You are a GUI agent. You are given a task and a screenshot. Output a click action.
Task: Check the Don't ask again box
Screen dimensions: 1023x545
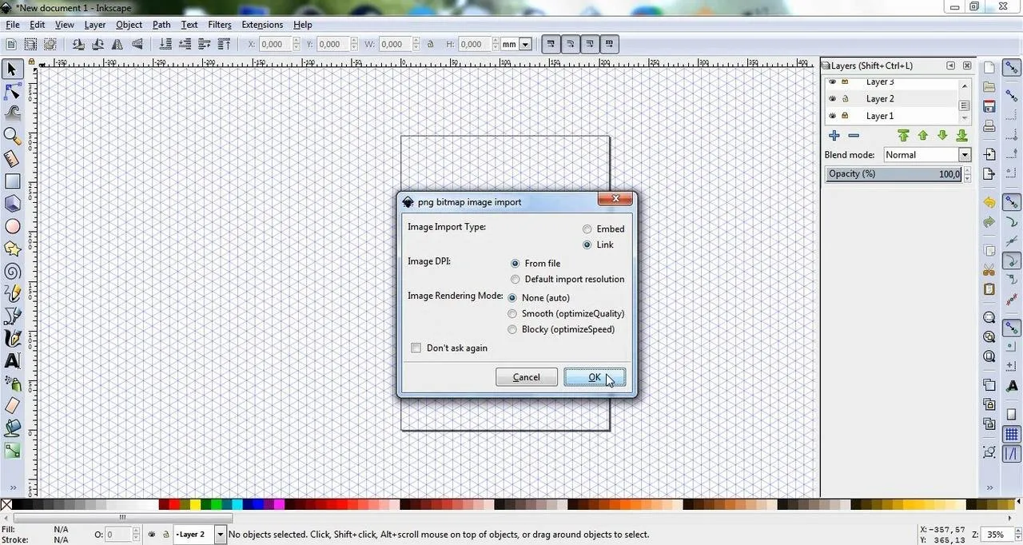point(416,348)
